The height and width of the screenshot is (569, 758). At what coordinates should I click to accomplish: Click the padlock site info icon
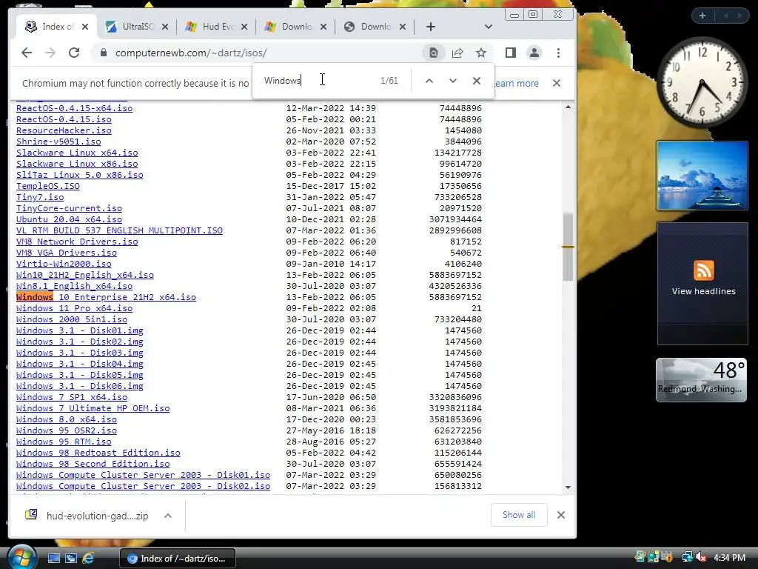click(x=103, y=53)
